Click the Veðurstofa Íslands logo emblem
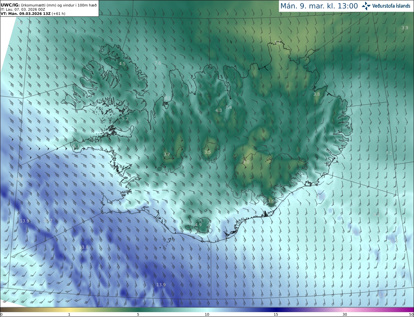The height and width of the screenshot is (317, 414). point(366,6)
